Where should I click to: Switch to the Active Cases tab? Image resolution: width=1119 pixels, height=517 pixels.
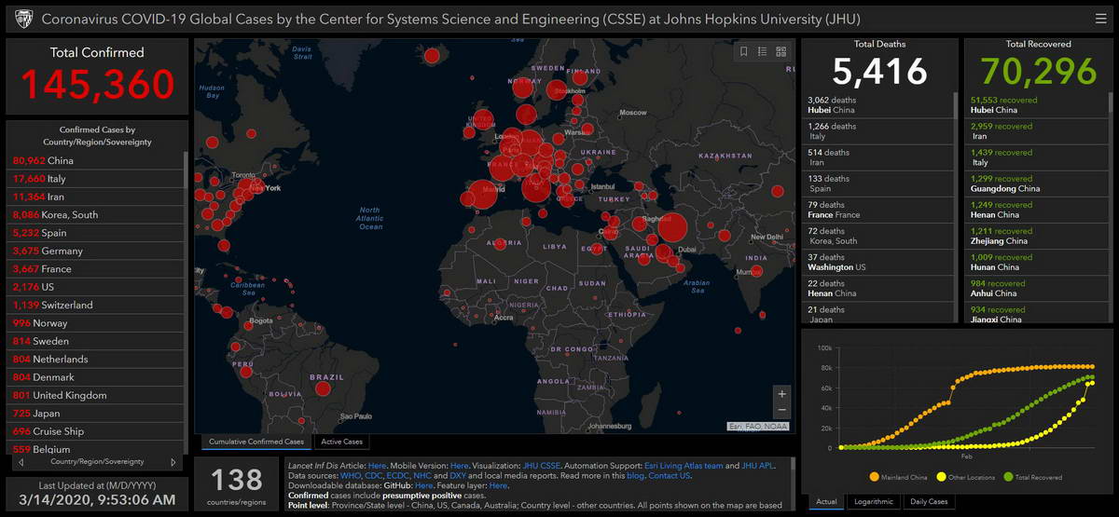[x=341, y=442]
